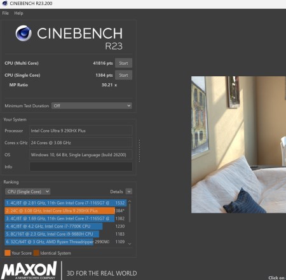286x280 pixels.
Task: Click the rendered room preview image
Action: [238, 145]
